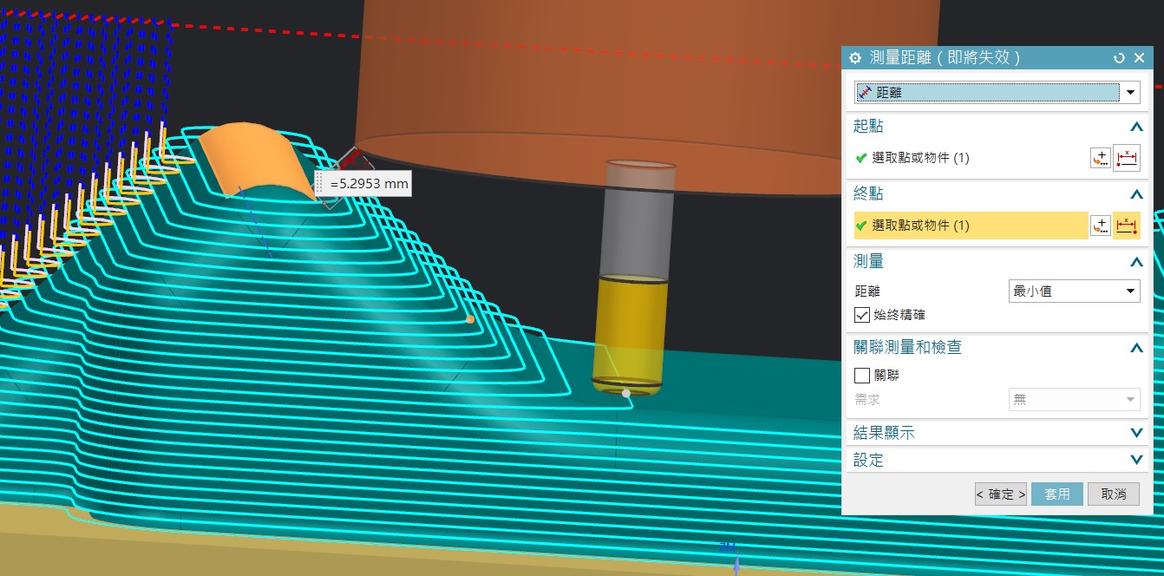Click start point (起點) select-object icon
Screen dimensions: 1164x576
(1127, 158)
